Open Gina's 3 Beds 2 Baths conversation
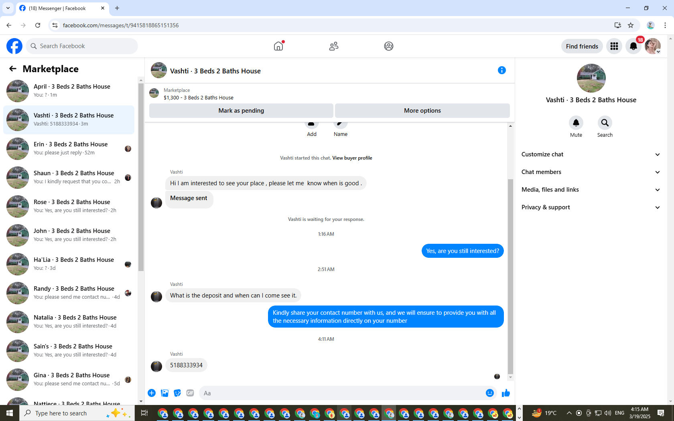Image resolution: width=674 pixels, height=421 pixels. pos(69,380)
